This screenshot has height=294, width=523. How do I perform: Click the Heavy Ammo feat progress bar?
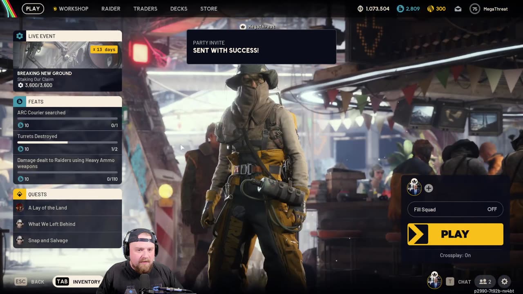click(x=67, y=172)
